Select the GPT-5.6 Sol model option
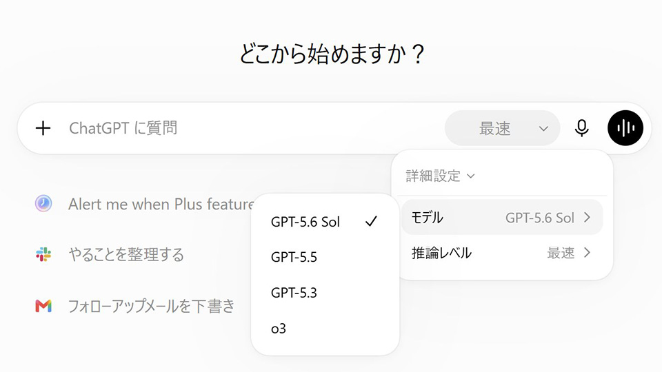 tap(325, 221)
